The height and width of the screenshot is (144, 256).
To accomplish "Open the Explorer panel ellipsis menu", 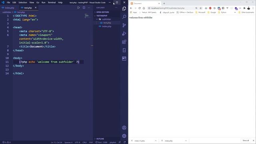I will click(x=116, y=8).
